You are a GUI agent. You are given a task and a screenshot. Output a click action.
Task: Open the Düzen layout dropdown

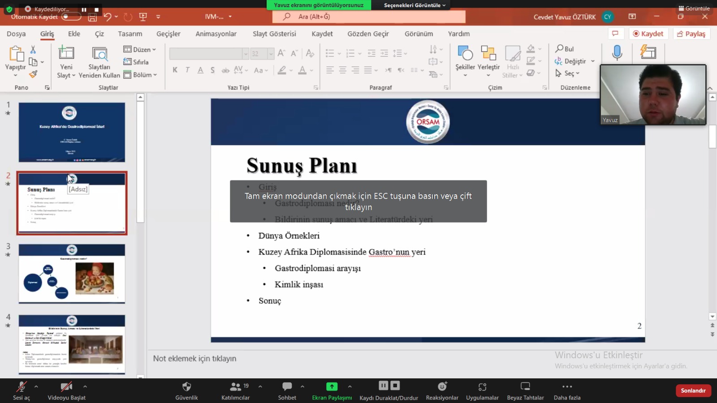(140, 49)
